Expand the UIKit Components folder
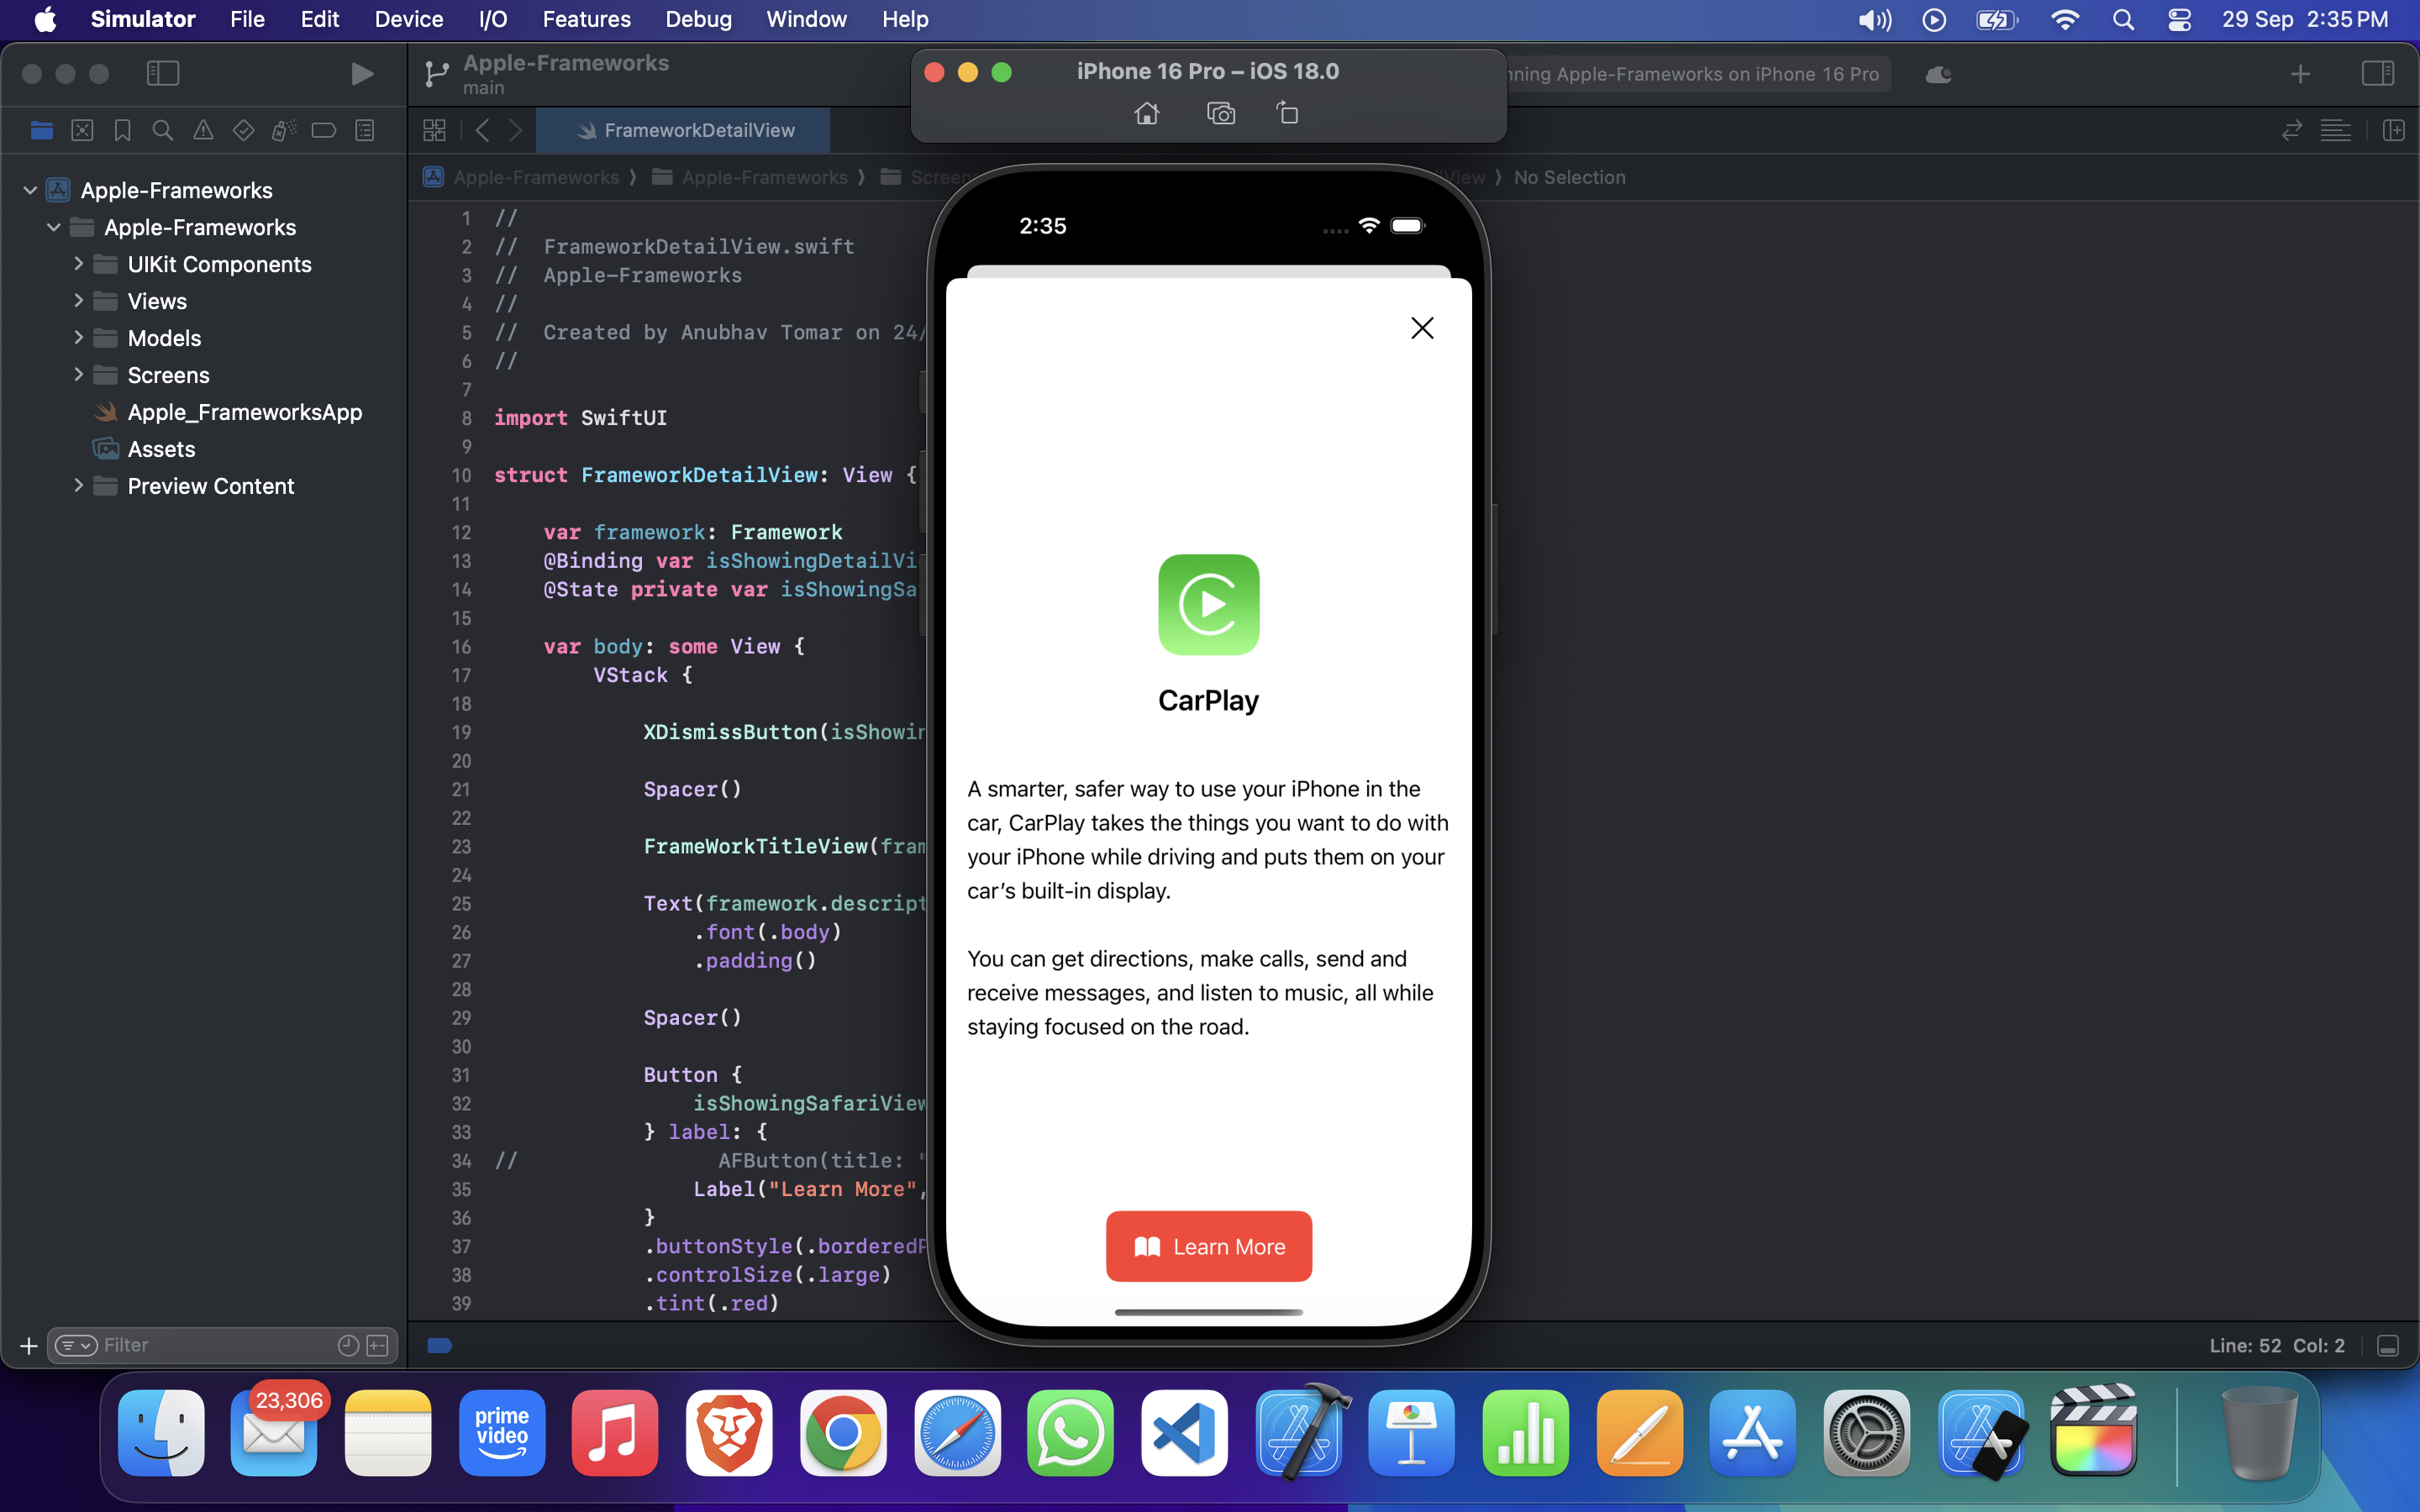 [79, 263]
